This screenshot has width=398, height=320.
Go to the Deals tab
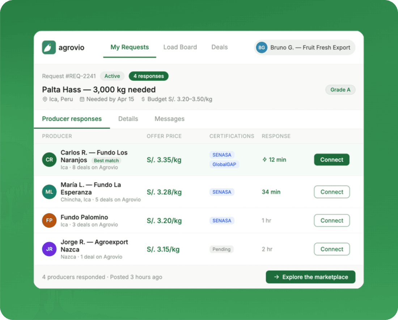(x=220, y=47)
